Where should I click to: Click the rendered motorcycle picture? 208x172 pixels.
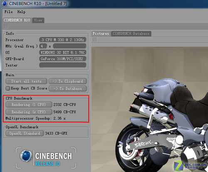150,109
